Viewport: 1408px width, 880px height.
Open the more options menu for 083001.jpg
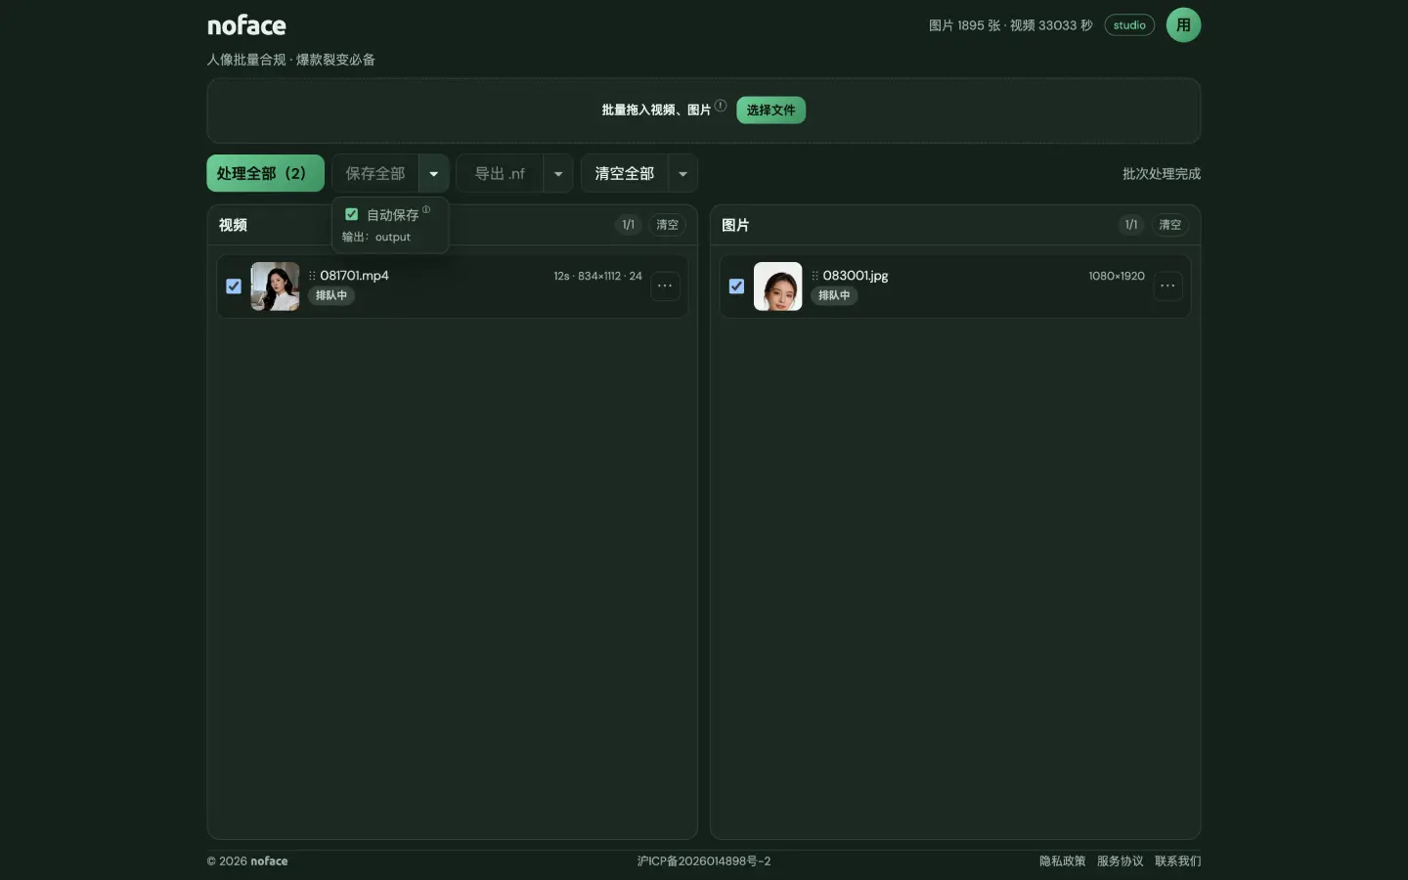tap(1167, 286)
